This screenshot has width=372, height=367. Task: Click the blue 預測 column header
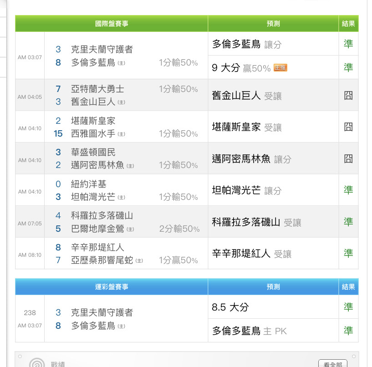click(x=273, y=286)
